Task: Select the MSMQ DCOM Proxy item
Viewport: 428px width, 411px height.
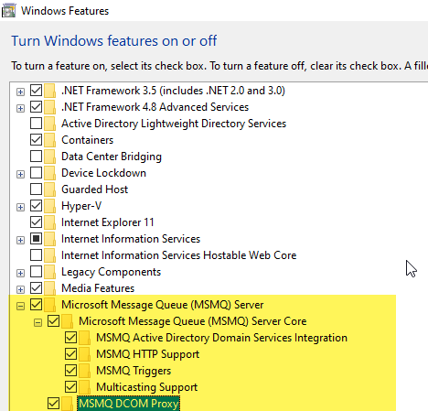Action: pyautogui.click(x=129, y=404)
